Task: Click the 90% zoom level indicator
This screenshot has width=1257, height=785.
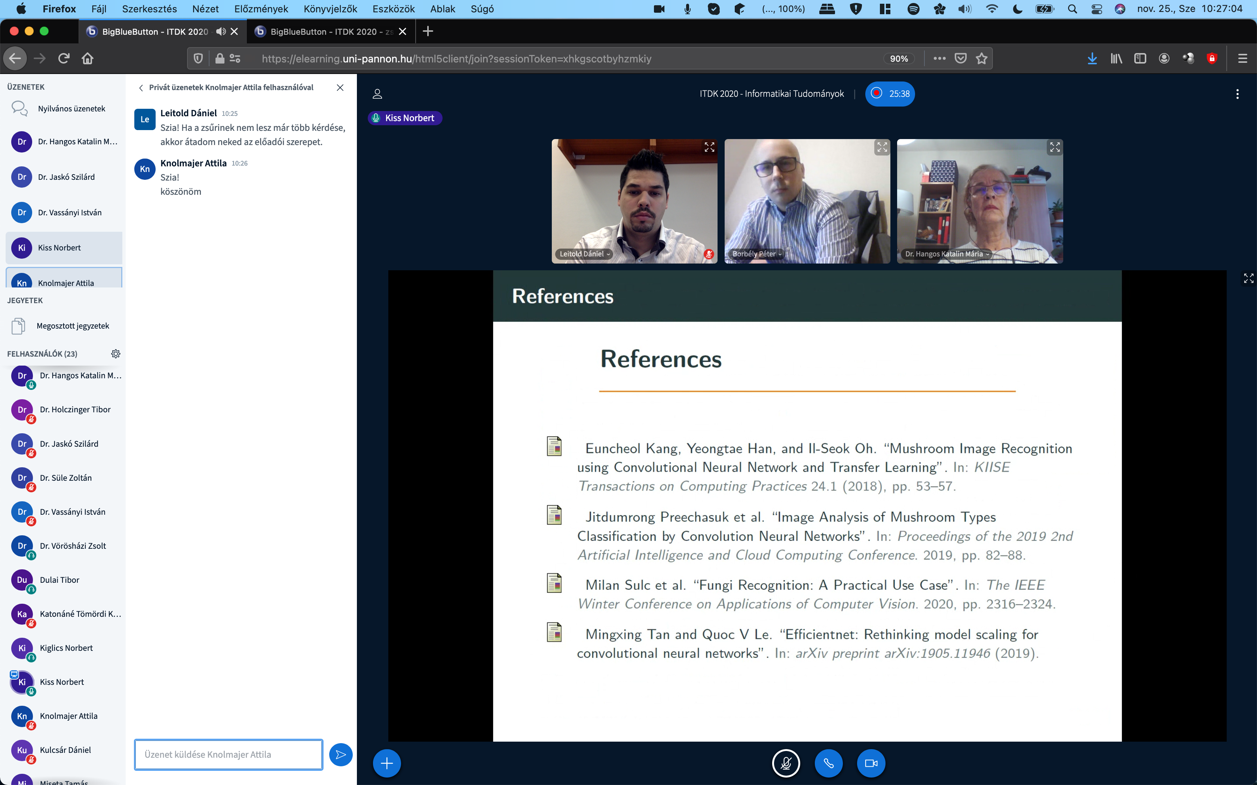Action: coord(899,59)
